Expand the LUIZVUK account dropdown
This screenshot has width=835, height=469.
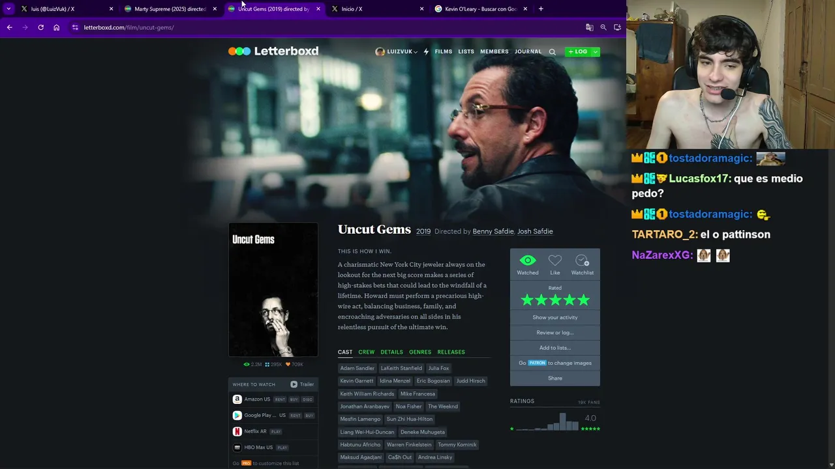[x=397, y=51]
